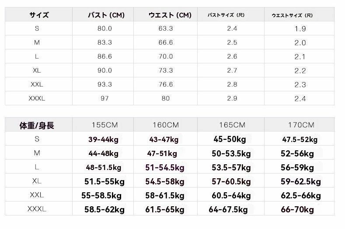
Task: Click waist size value 1.9
Action: (x=300, y=28)
